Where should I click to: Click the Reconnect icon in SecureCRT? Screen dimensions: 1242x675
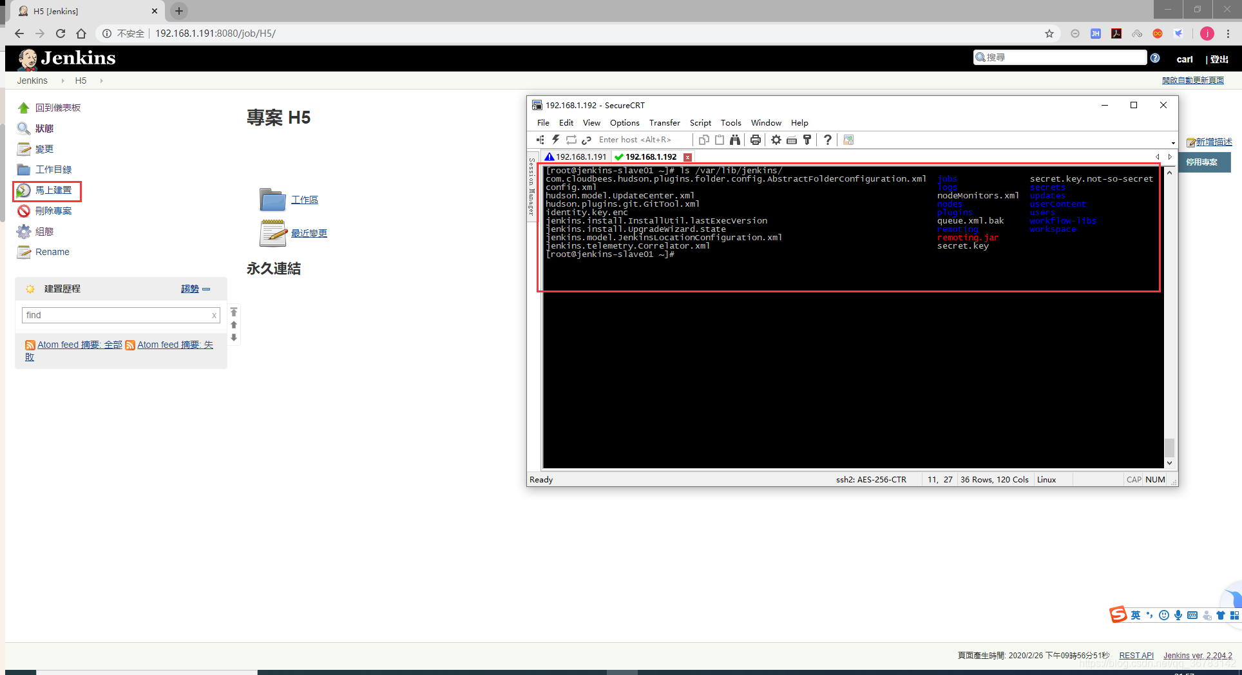(571, 140)
